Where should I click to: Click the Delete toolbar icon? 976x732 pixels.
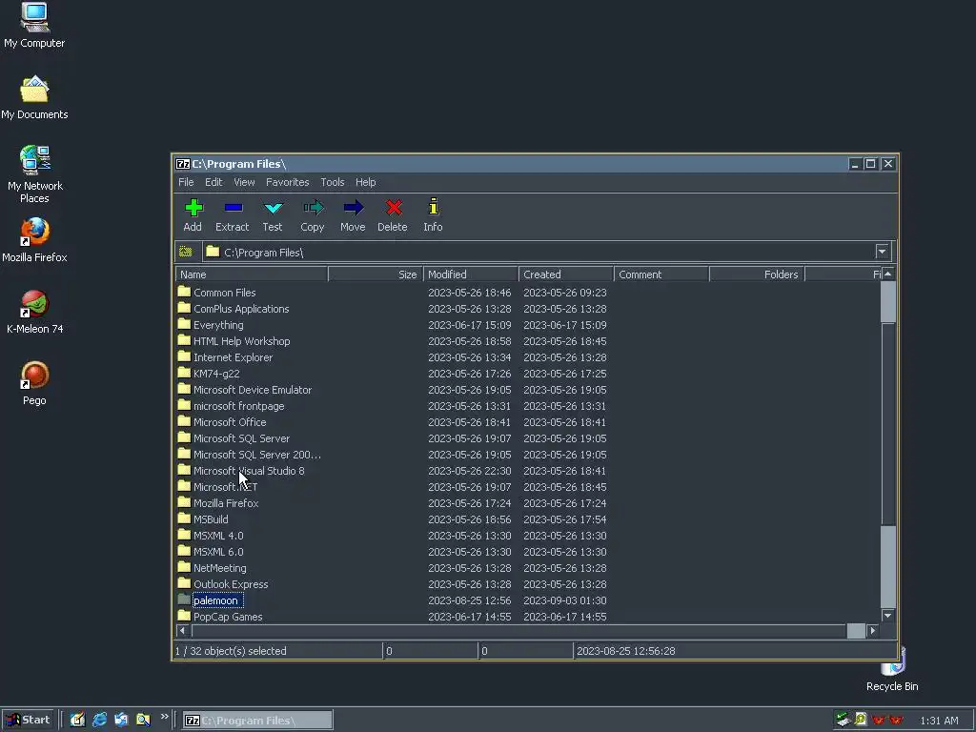(394, 207)
